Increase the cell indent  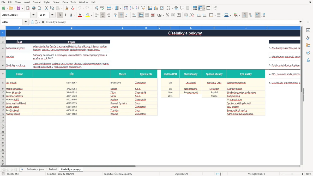pos(199,15)
